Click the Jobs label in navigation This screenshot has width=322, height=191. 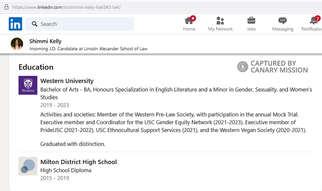point(251,29)
